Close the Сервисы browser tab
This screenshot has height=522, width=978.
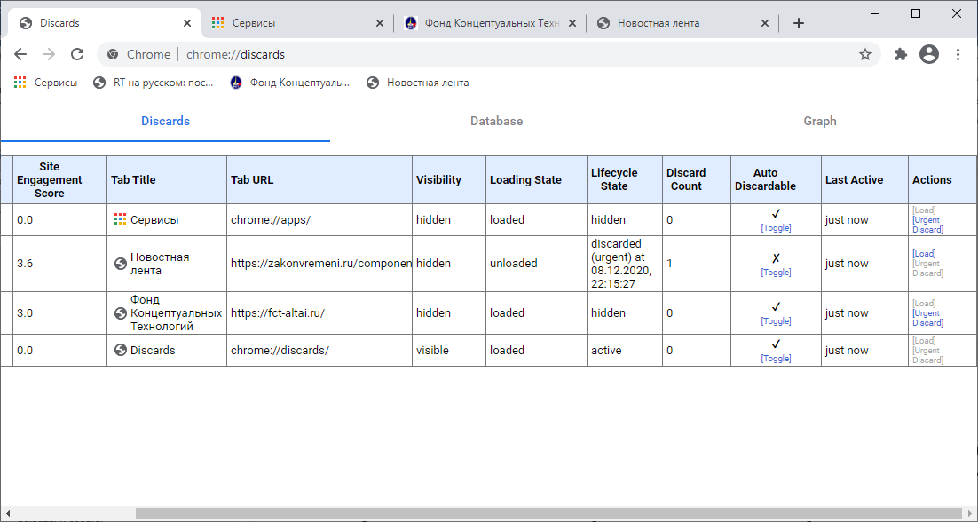pyautogui.click(x=380, y=23)
